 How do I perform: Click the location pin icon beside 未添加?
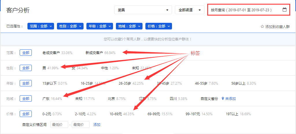(223, 98)
